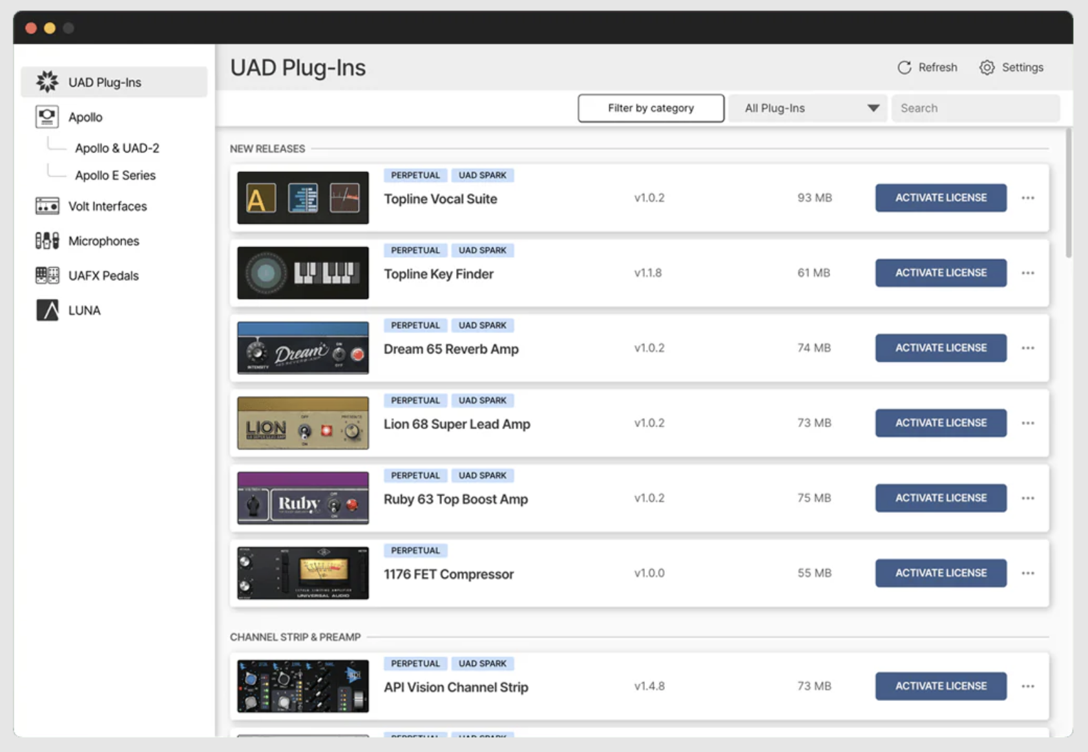Screen dimensions: 1088x752
Task: Click the UAD Plug-Ins starburst sidebar icon
Action: pos(47,82)
